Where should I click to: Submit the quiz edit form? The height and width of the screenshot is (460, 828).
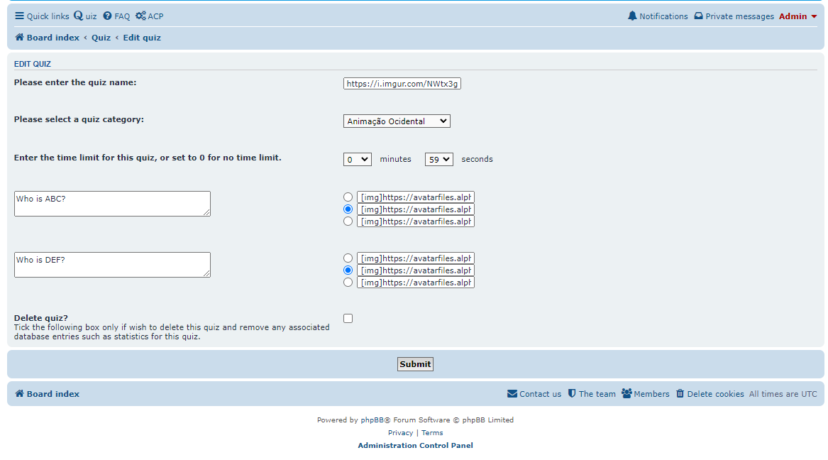(415, 364)
